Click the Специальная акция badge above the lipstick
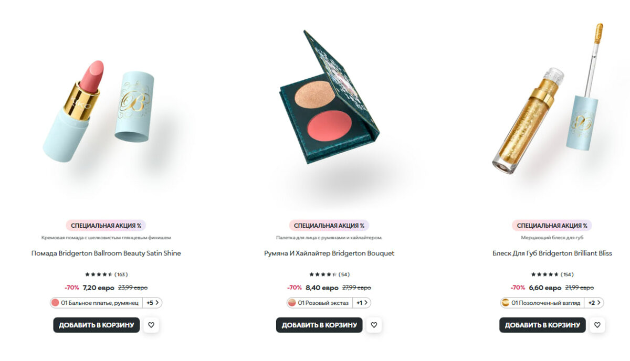Screen dimensions: 630x361 [106, 226]
